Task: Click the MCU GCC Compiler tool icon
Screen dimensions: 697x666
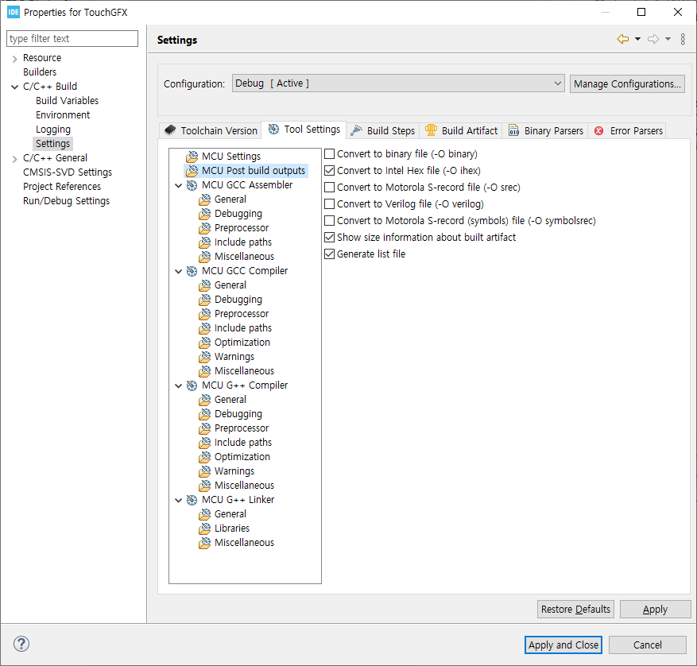Action: 192,271
